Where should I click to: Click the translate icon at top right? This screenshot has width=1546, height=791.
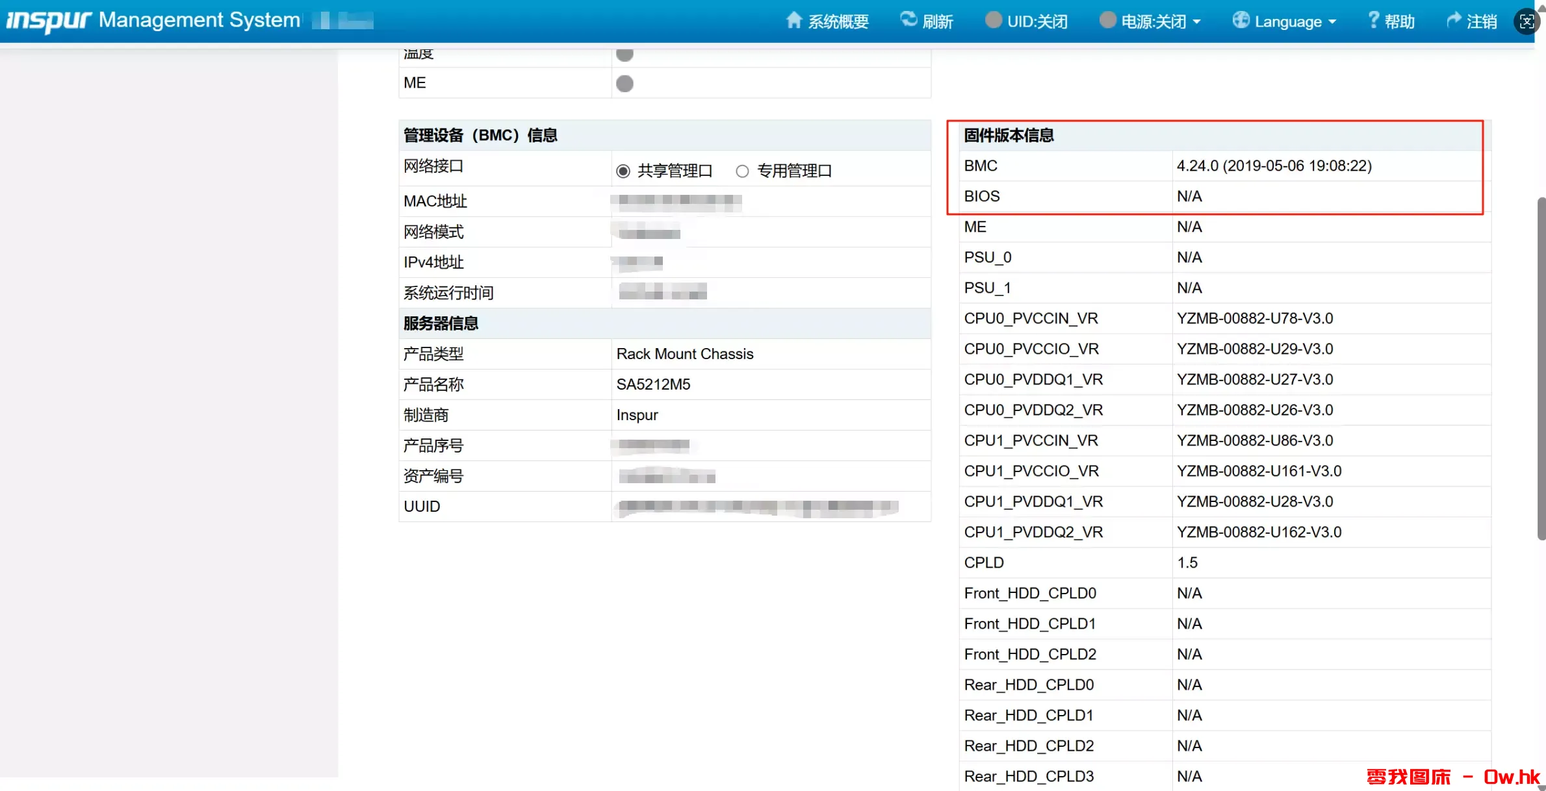[x=1527, y=21]
